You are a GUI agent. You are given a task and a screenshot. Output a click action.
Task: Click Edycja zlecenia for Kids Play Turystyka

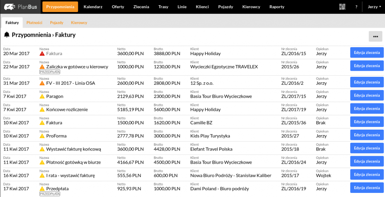coord(367,135)
